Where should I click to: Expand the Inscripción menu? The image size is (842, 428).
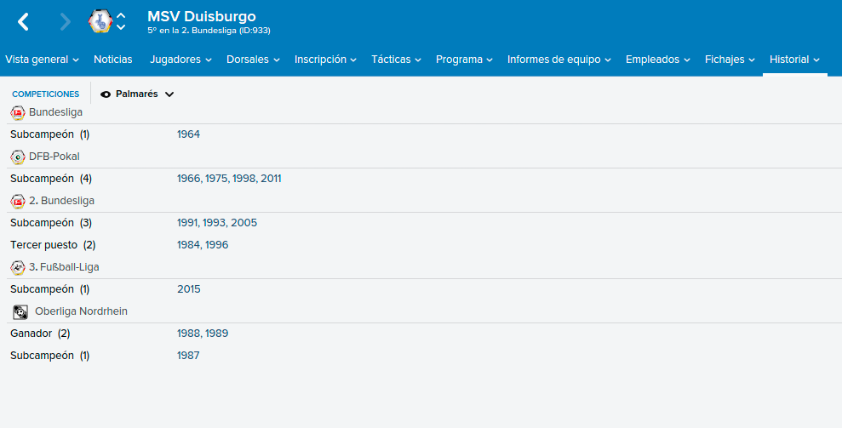pos(325,60)
